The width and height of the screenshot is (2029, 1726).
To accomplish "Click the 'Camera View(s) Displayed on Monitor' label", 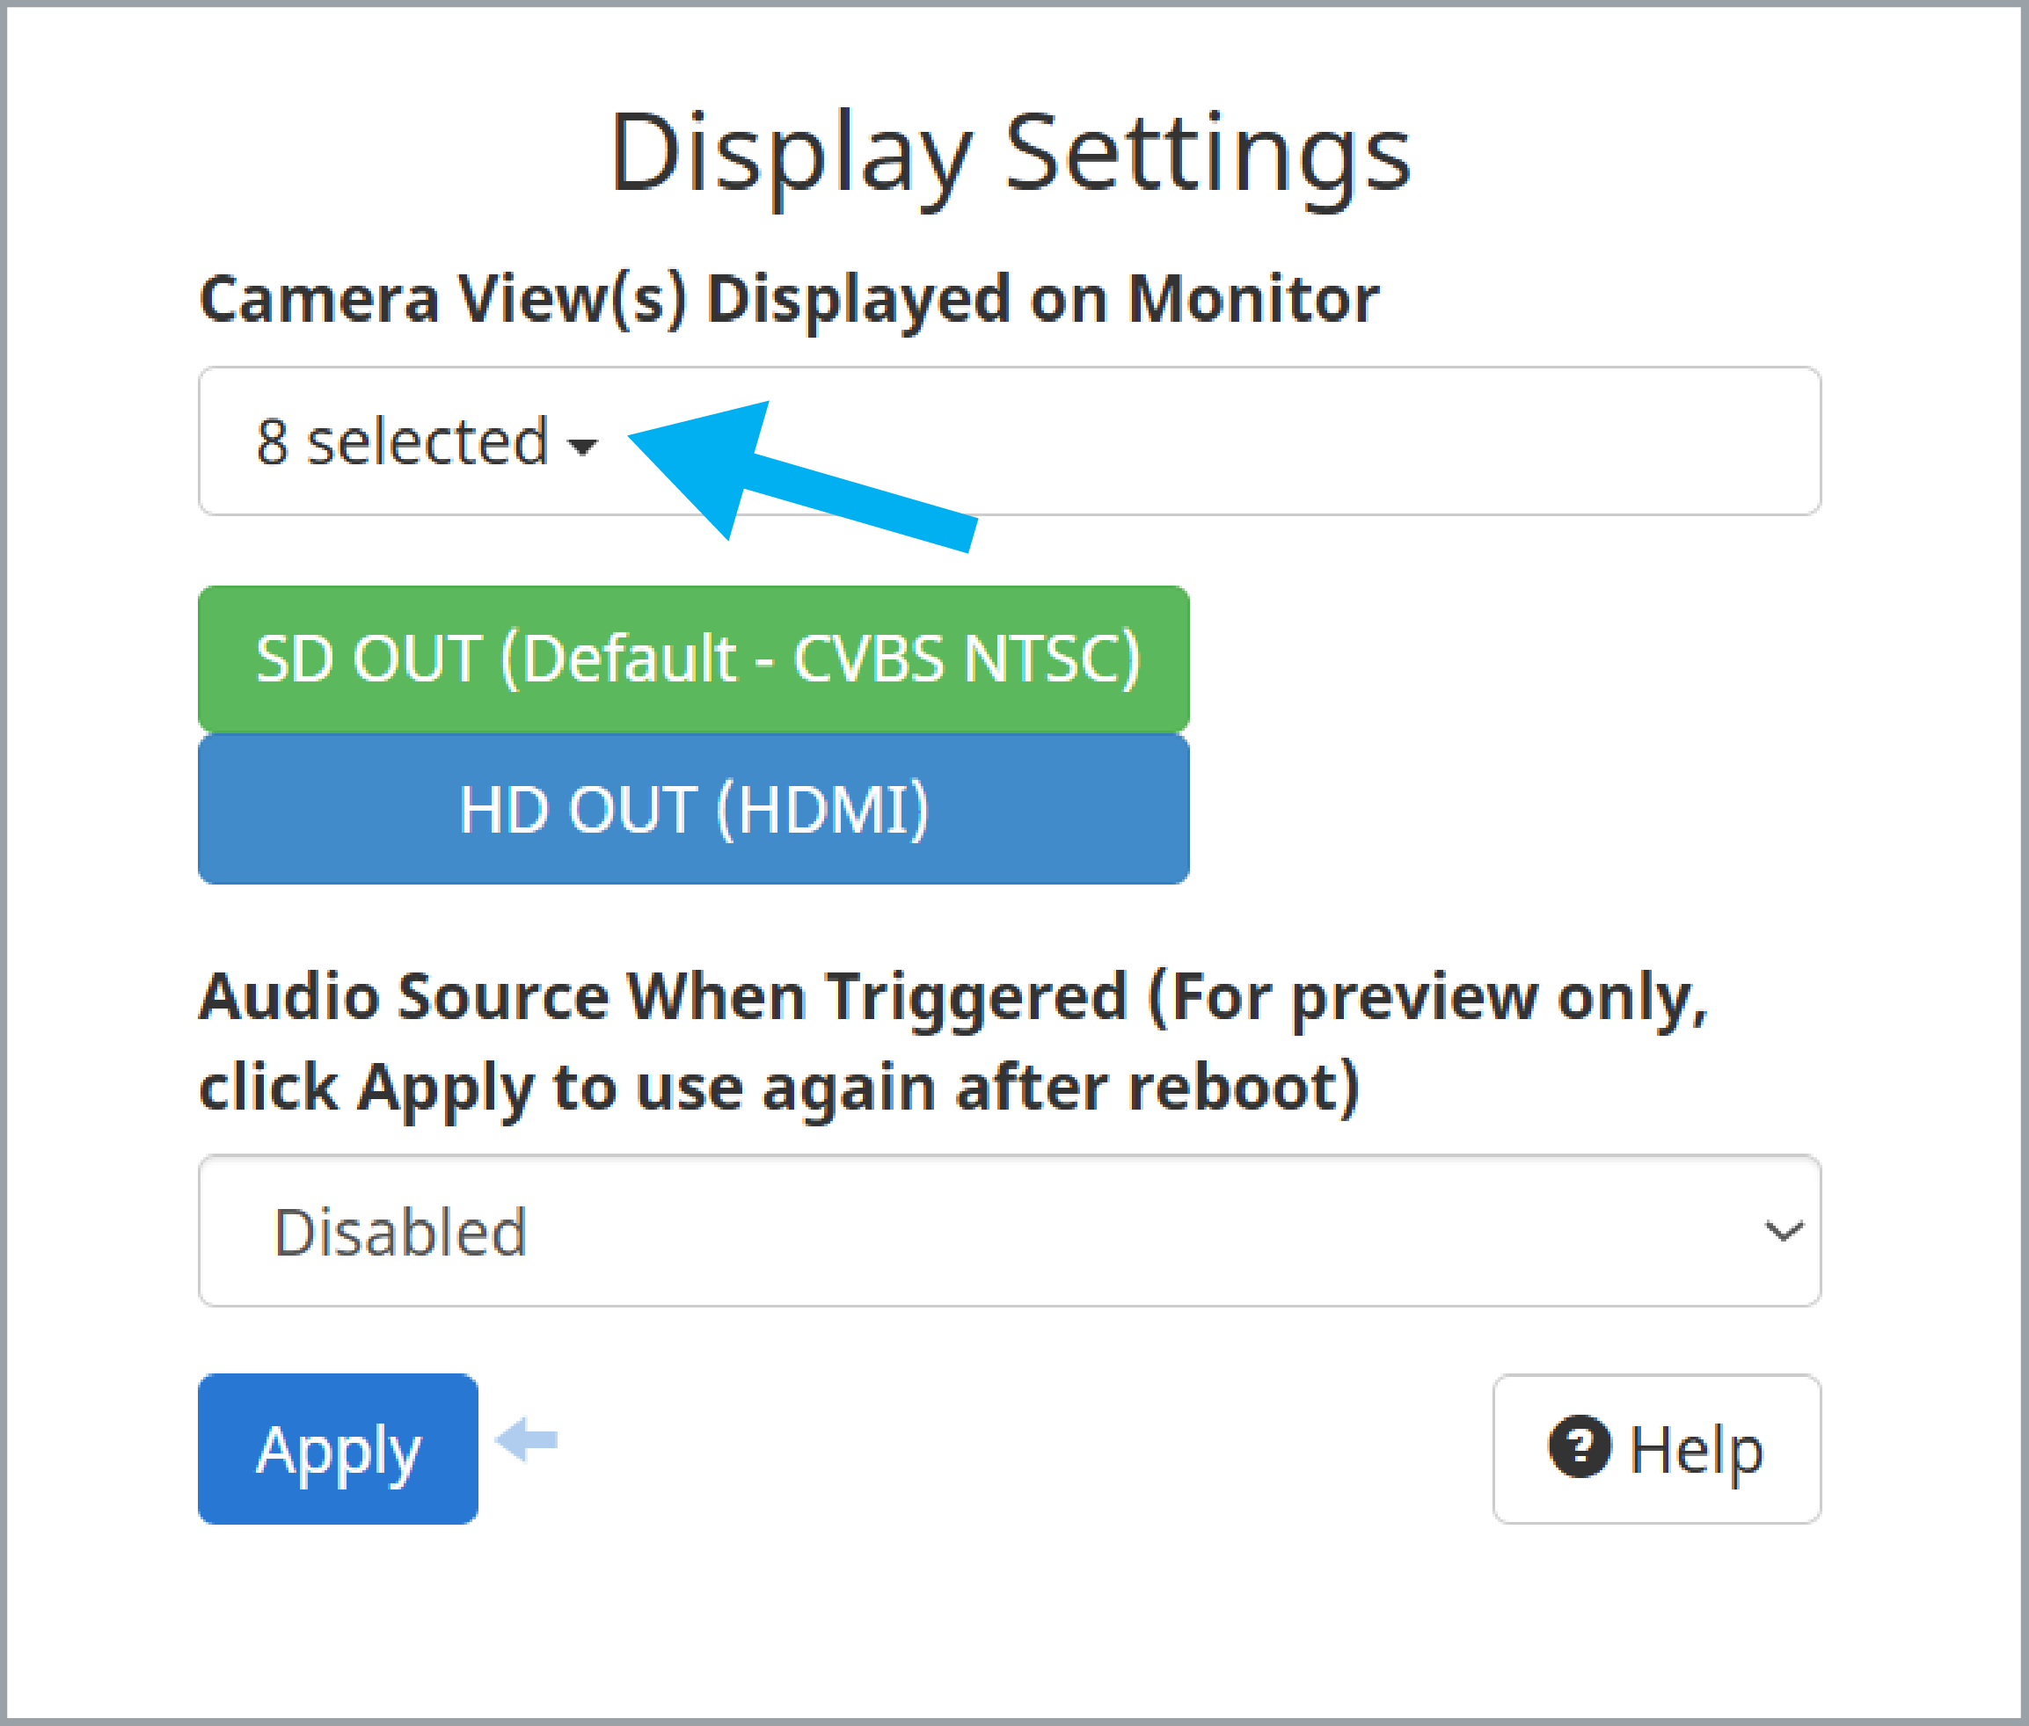I will click(789, 300).
